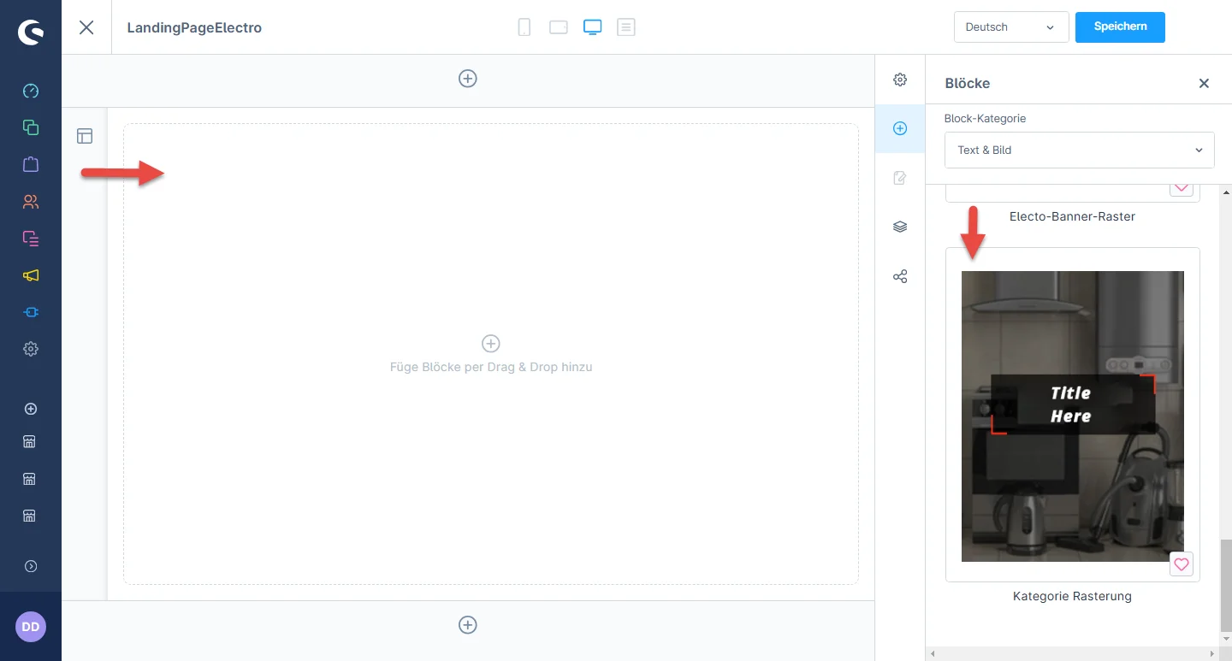Open the Marketing megaphone icon
Viewport: 1232px width, 661px height.
[31, 275]
